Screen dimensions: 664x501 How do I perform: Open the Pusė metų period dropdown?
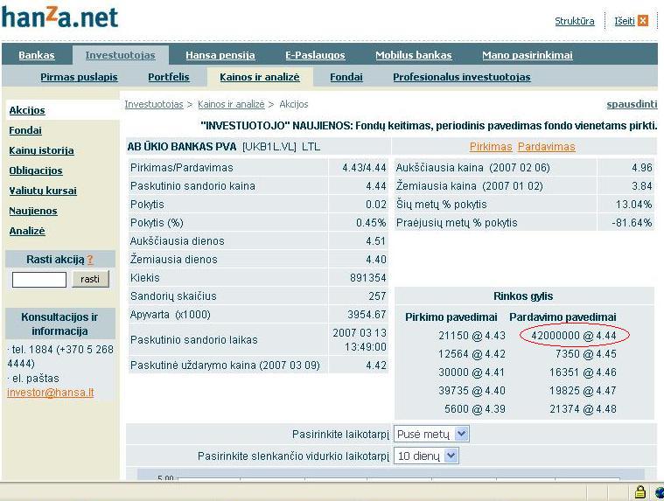431,435
